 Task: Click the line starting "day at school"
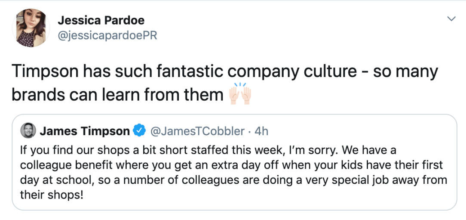(x=233, y=180)
